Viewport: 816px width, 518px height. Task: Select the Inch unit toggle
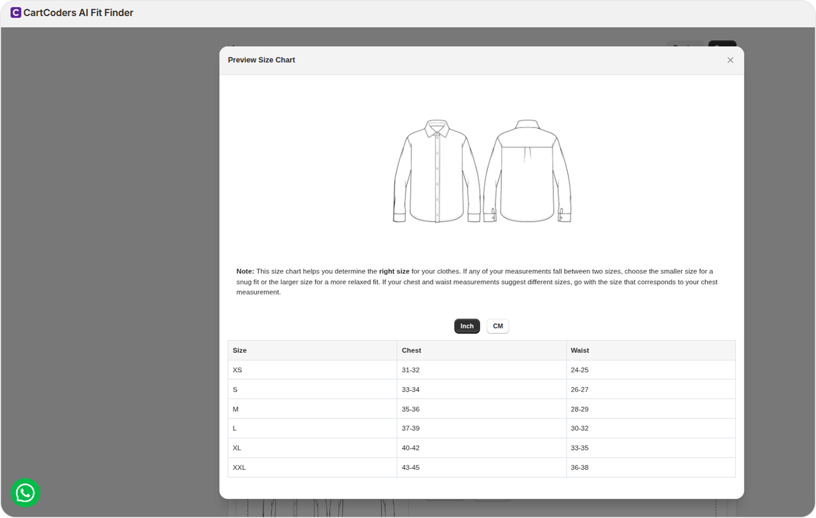pos(467,326)
